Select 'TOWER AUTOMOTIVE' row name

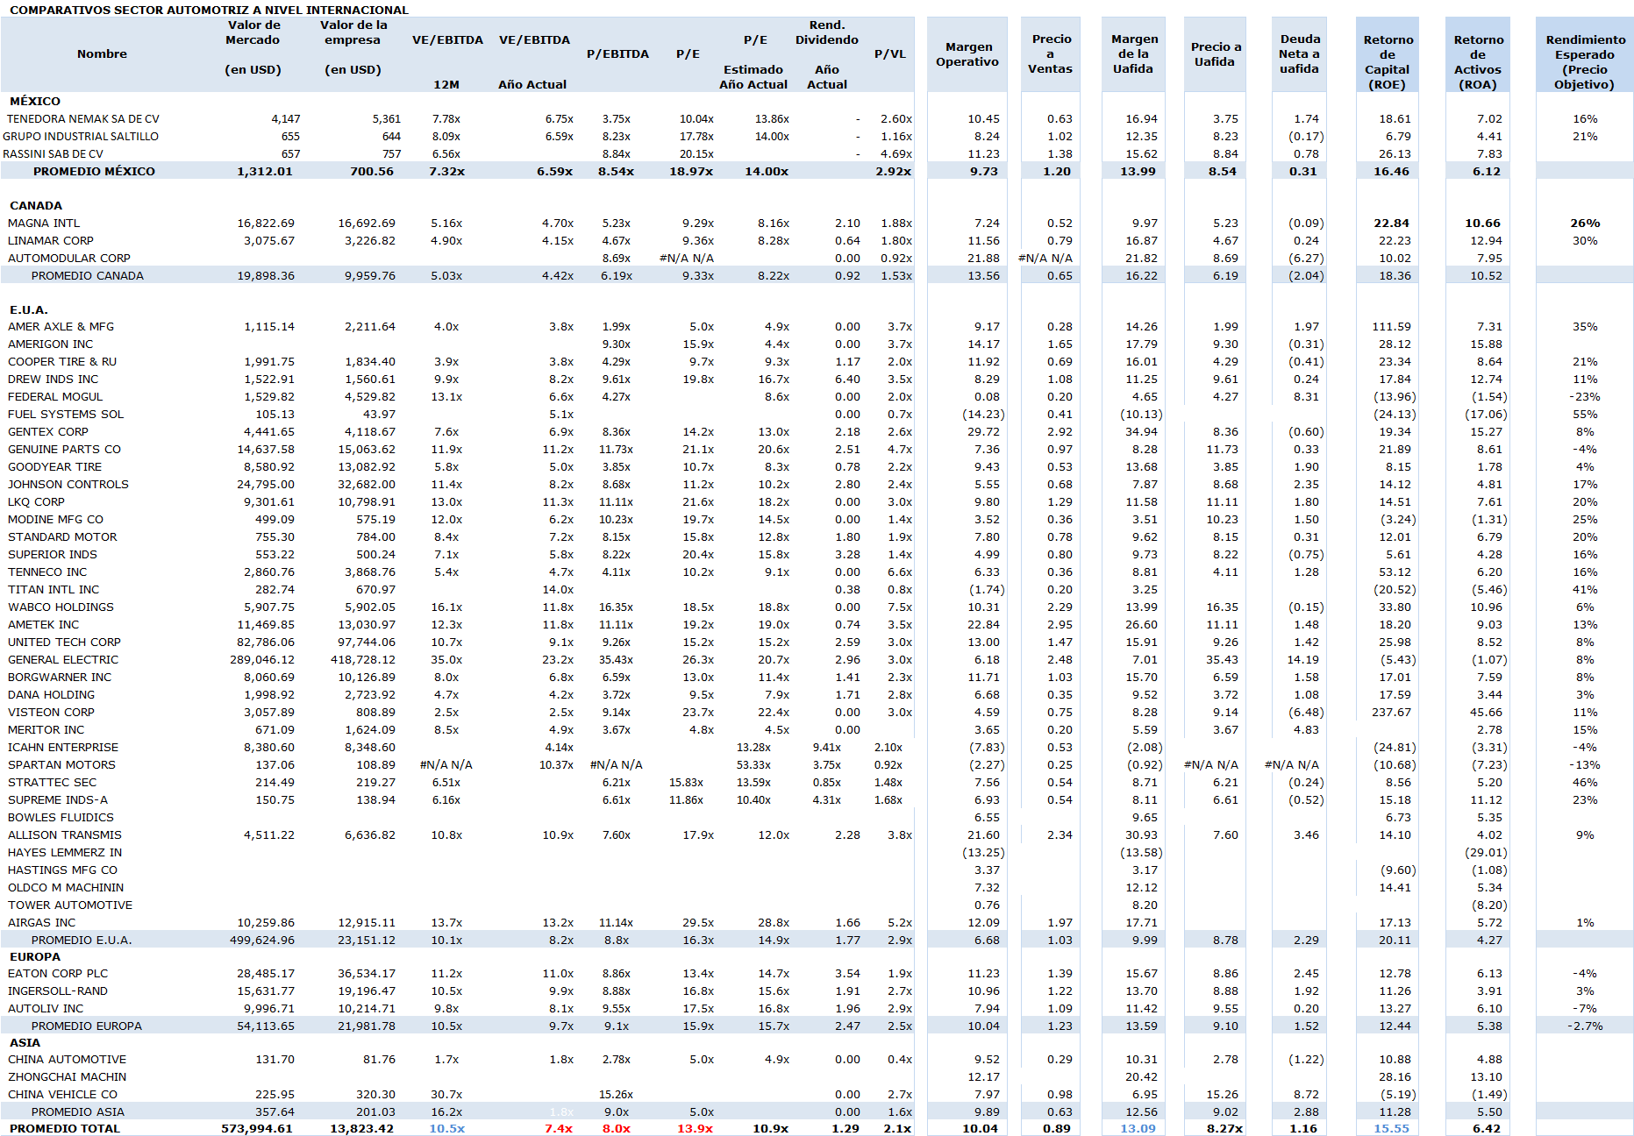[70, 905]
